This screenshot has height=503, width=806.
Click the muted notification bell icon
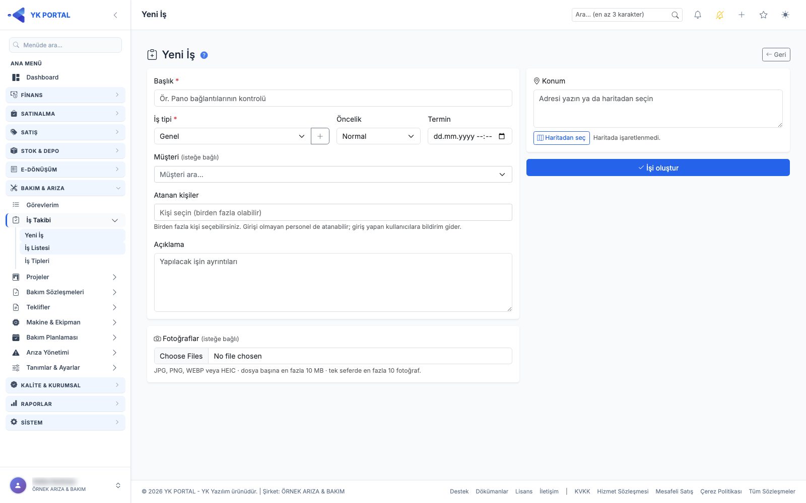pyautogui.click(x=719, y=15)
